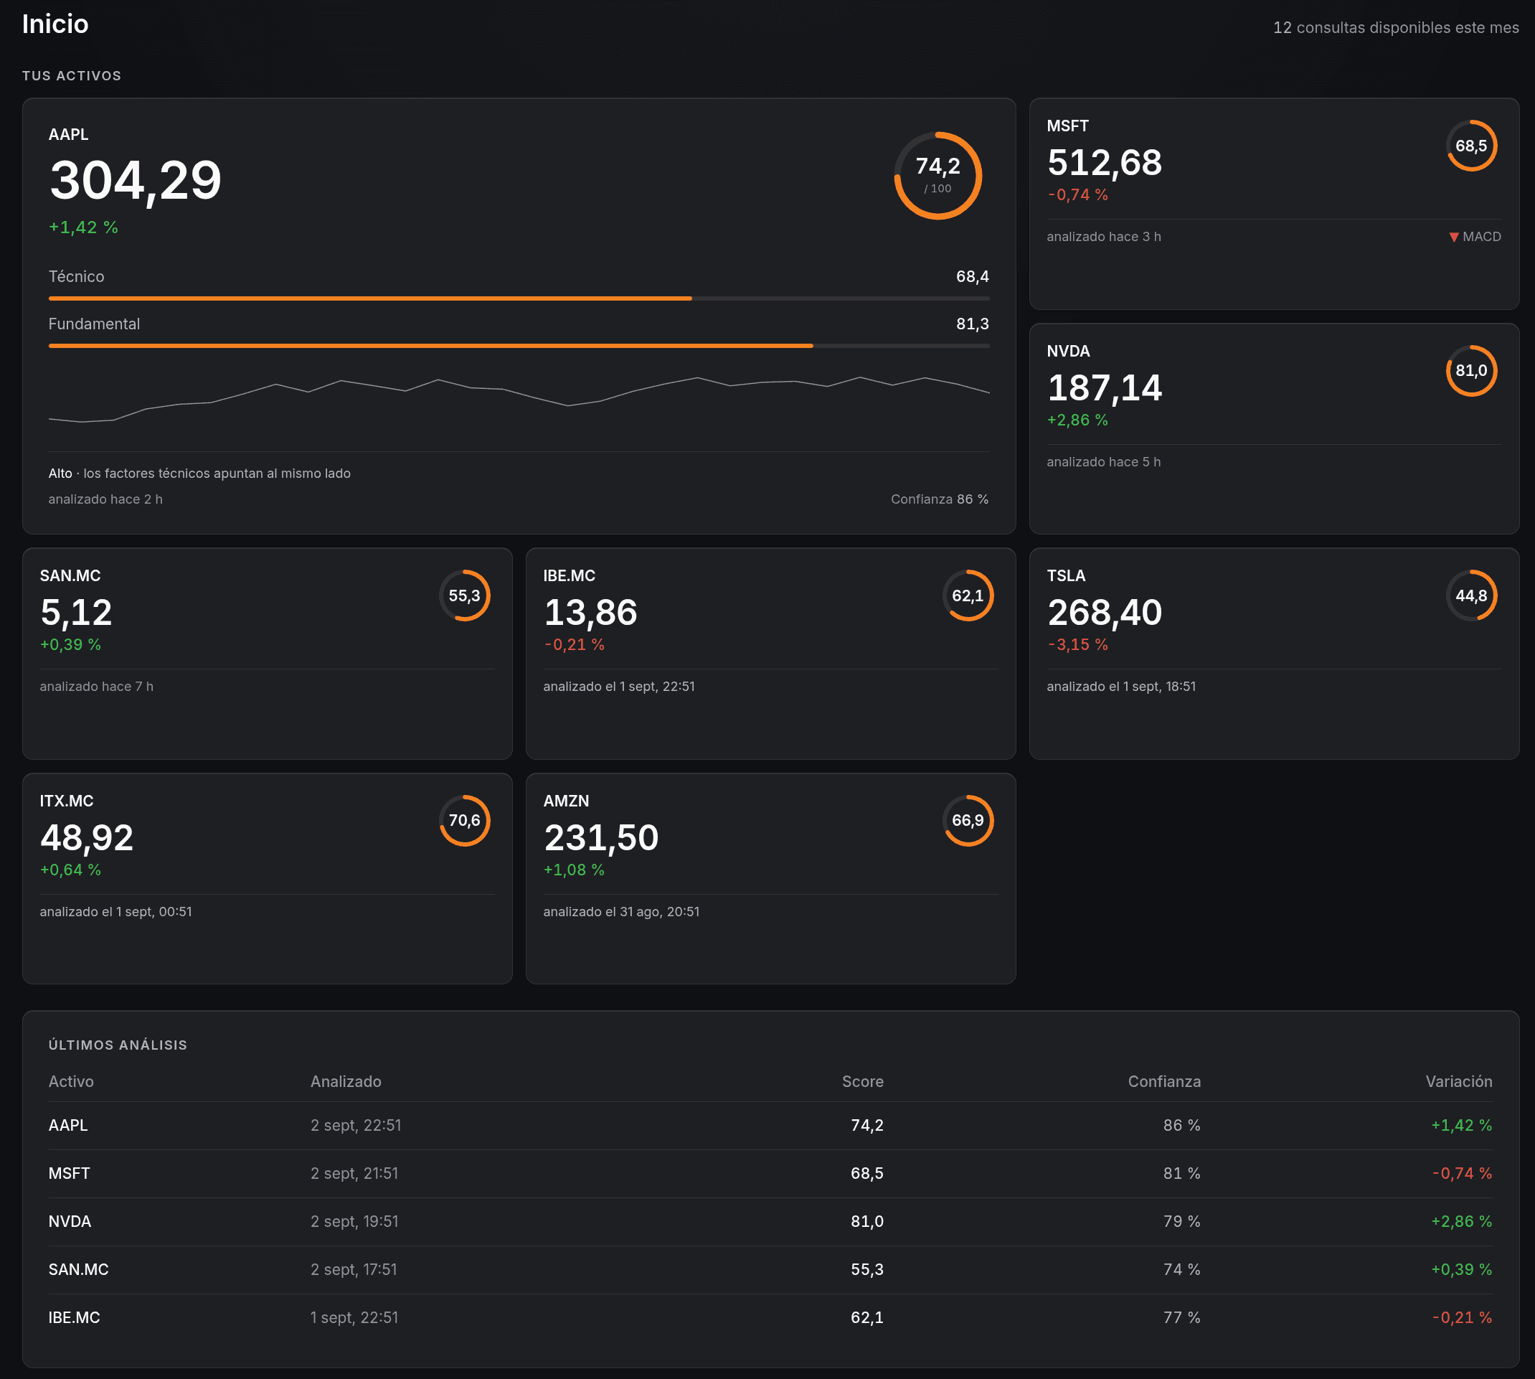1535x1379 pixels.
Task: Click the AAPL Fundamental progress bar
Action: (519, 346)
